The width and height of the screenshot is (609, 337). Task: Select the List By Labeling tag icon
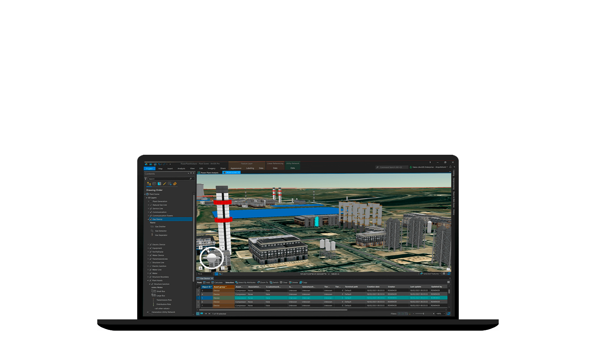[x=175, y=184]
